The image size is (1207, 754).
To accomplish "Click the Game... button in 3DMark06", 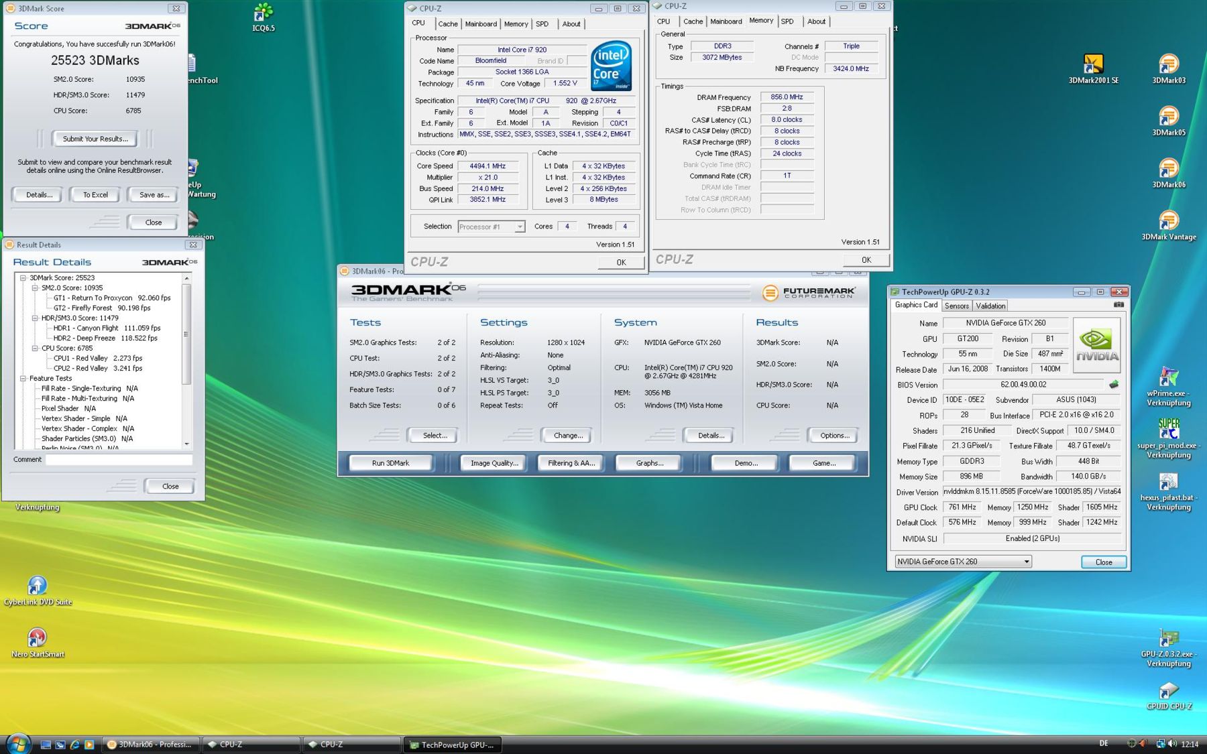I will pos(823,462).
